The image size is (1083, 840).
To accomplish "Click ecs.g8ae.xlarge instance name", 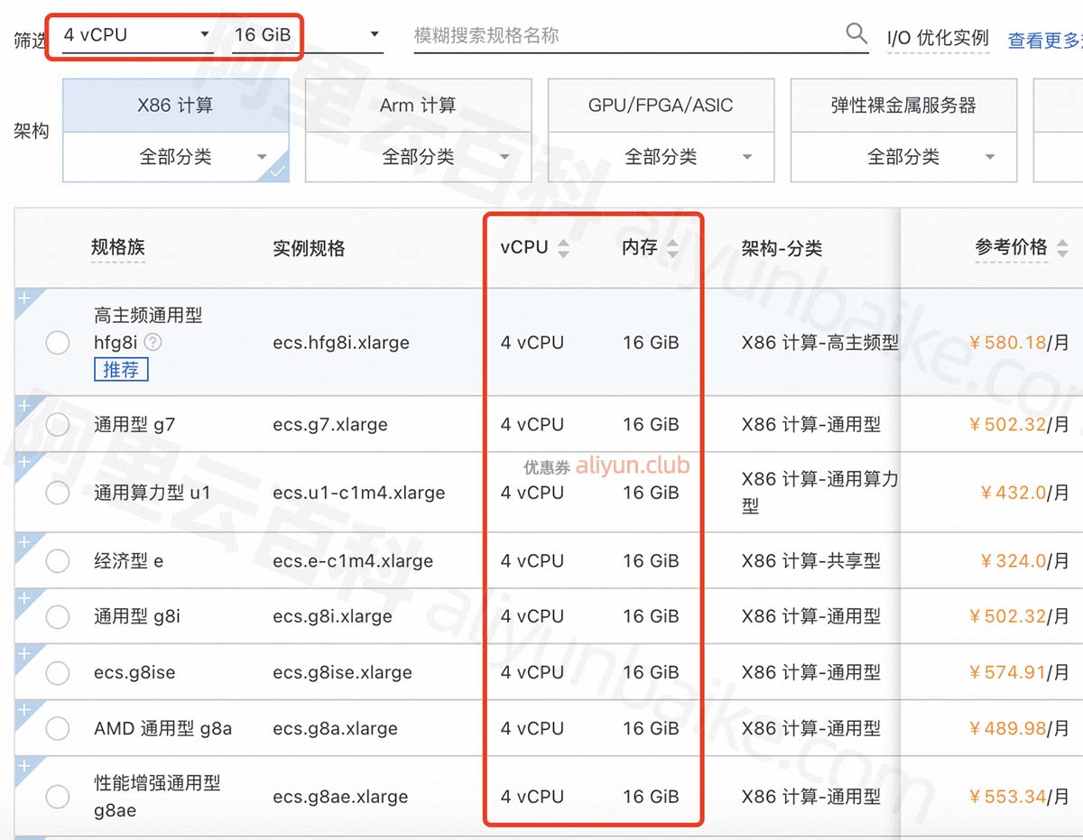I will pyautogui.click(x=340, y=797).
